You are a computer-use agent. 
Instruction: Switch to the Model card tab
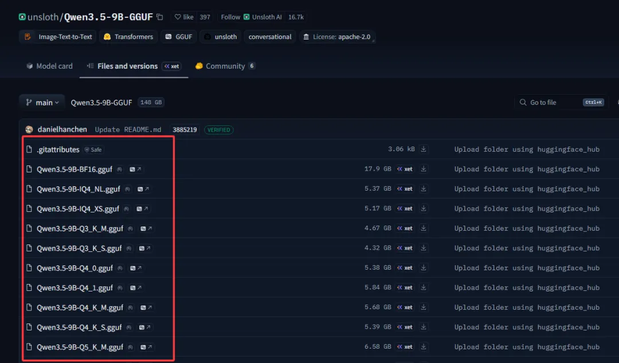(49, 66)
